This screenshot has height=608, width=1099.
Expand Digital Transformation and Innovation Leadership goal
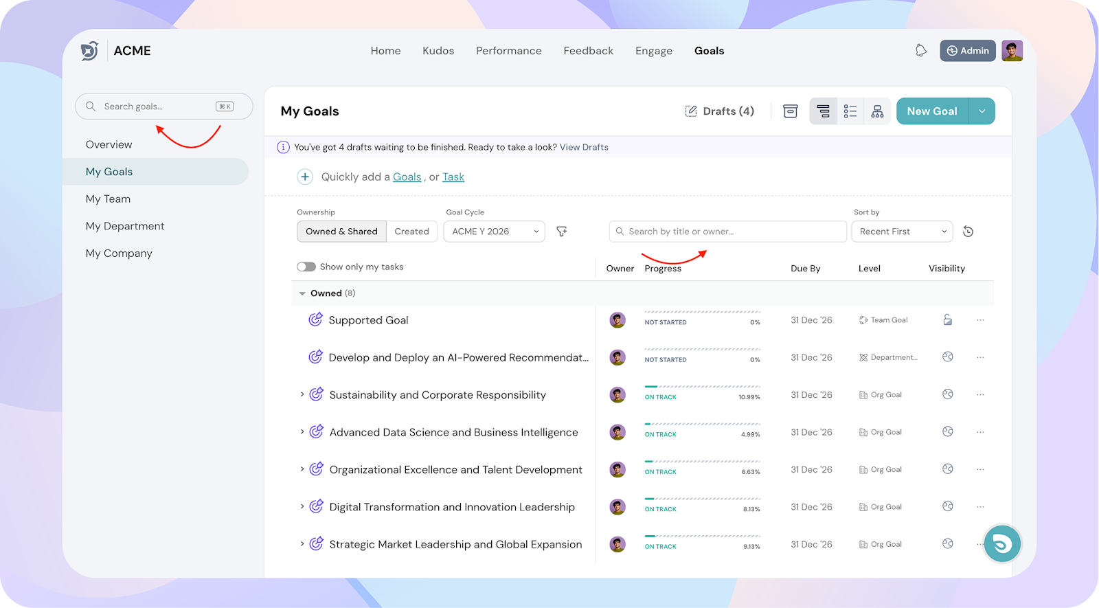point(302,506)
